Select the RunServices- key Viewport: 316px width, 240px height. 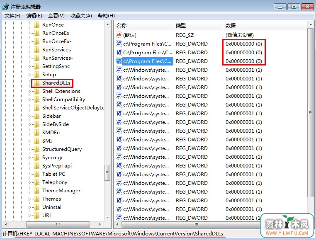click(x=58, y=58)
